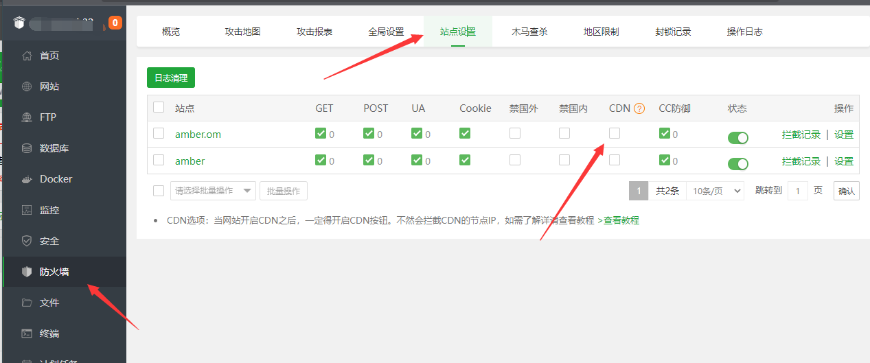
Task: Toggle the select-all checkbox in table header
Action: (159, 107)
